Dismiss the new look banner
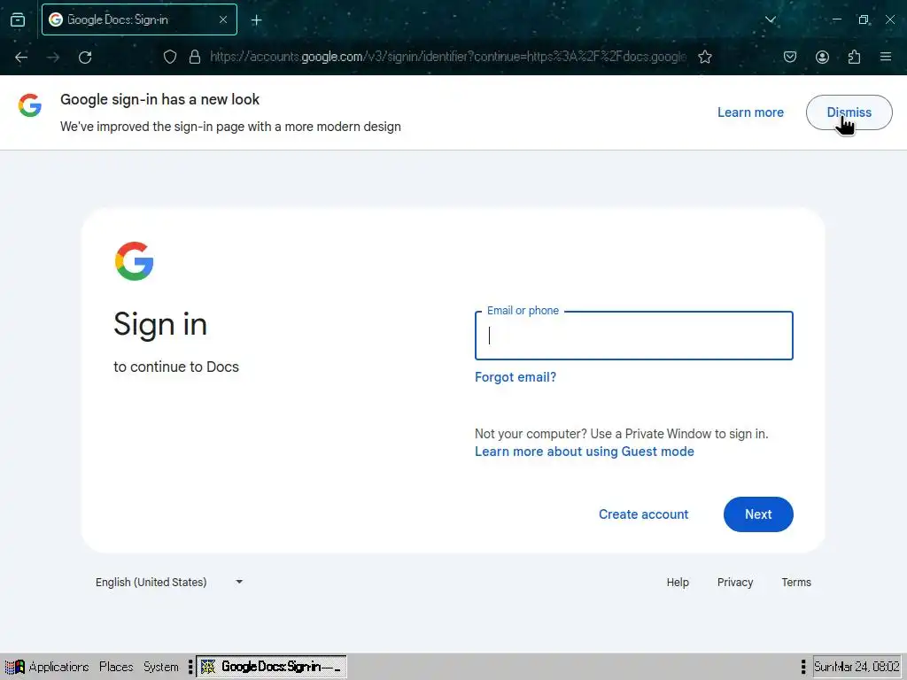 click(849, 112)
